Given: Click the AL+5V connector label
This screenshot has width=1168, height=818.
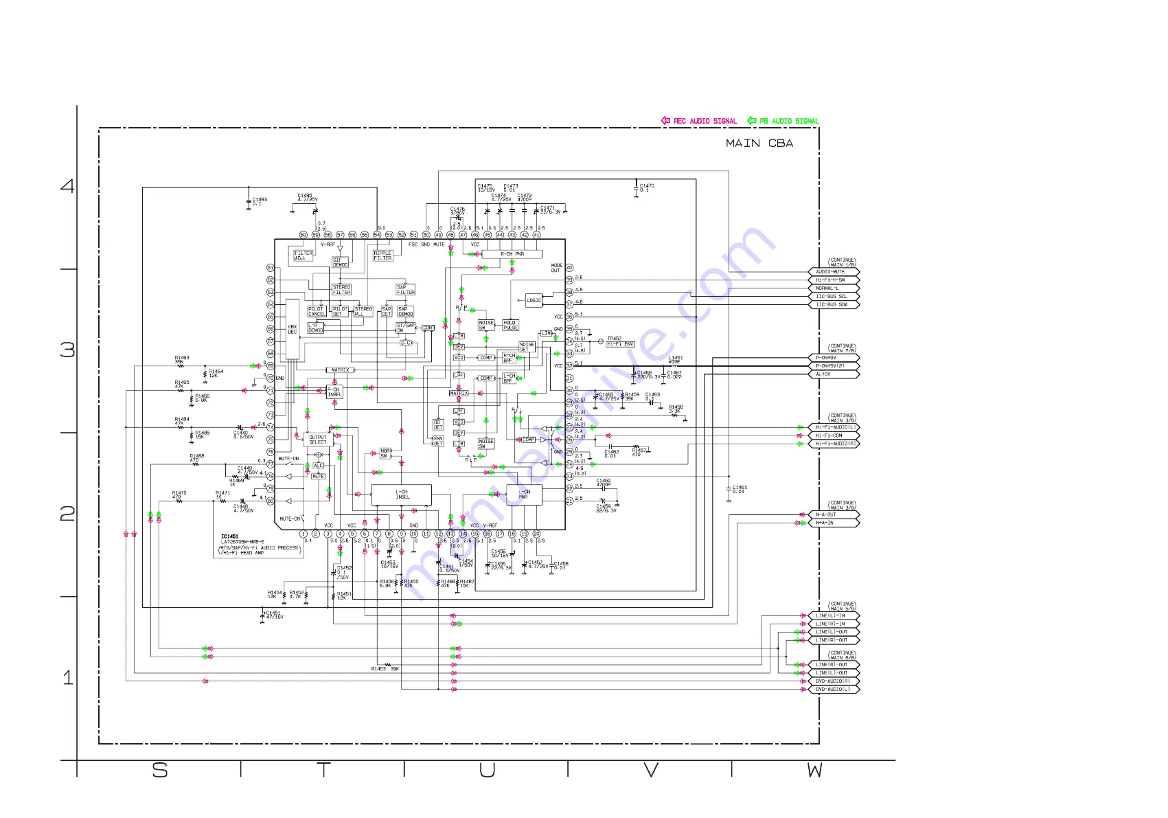Looking at the screenshot, I should 833,374.
